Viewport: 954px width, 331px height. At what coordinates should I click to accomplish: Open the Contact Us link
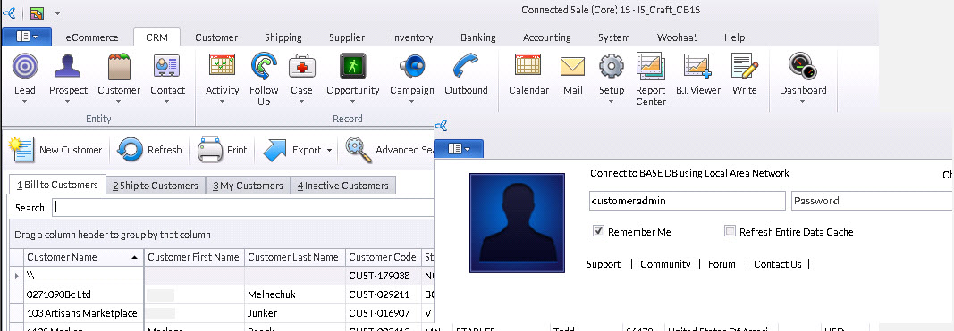[778, 264]
